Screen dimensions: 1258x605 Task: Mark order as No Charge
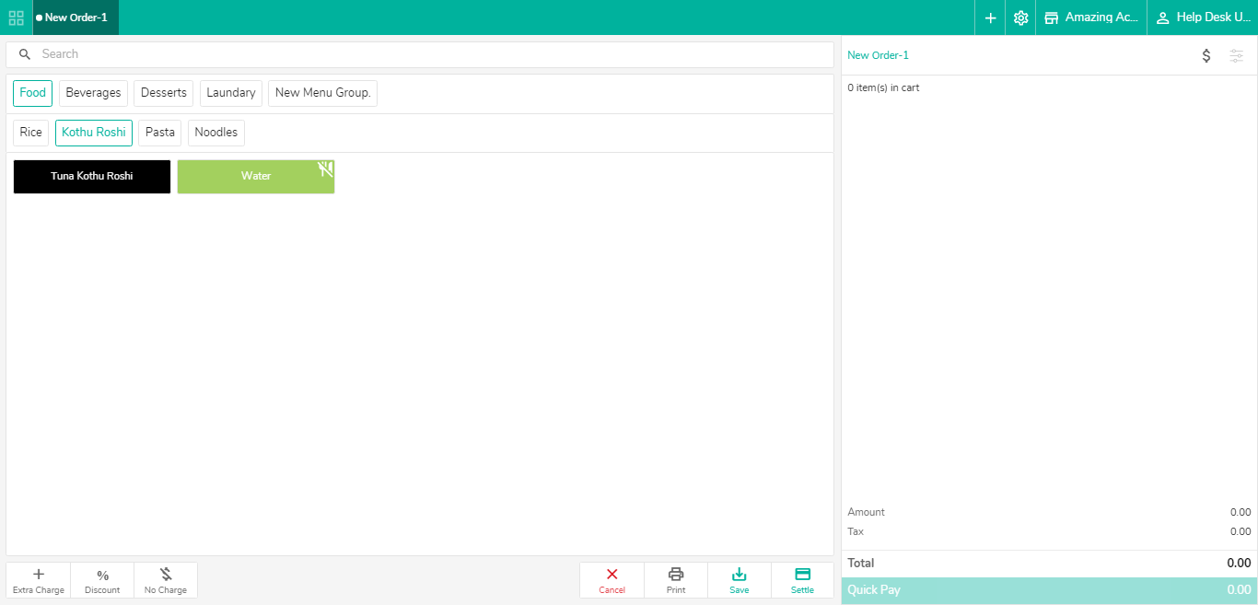tap(166, 580)
